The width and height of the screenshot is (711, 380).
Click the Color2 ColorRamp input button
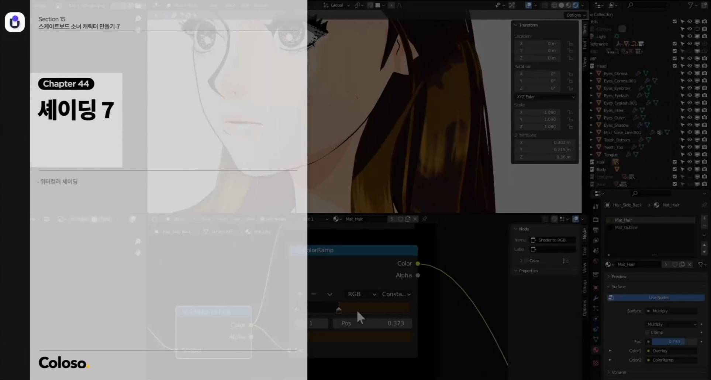672,360
